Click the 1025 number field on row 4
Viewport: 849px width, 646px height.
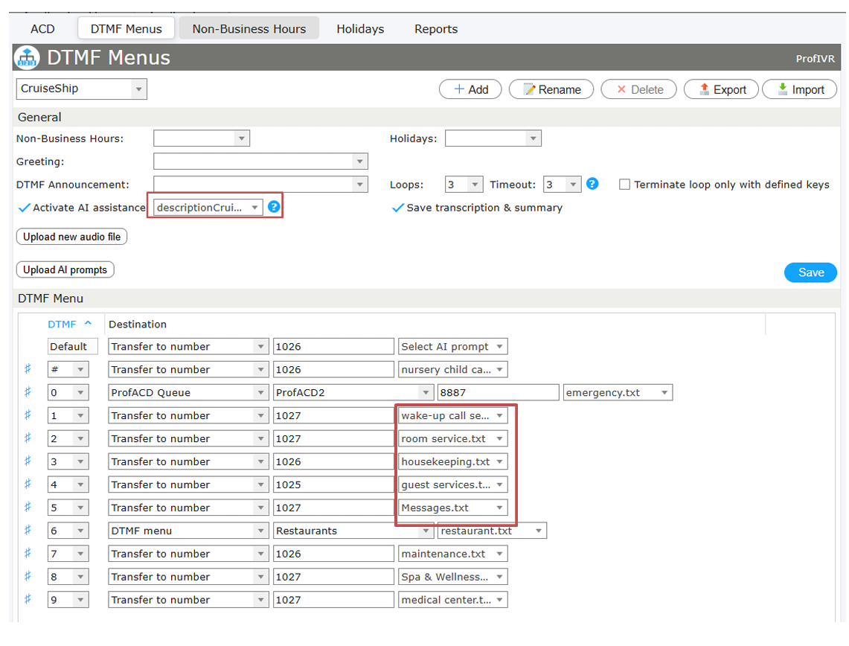333,485
